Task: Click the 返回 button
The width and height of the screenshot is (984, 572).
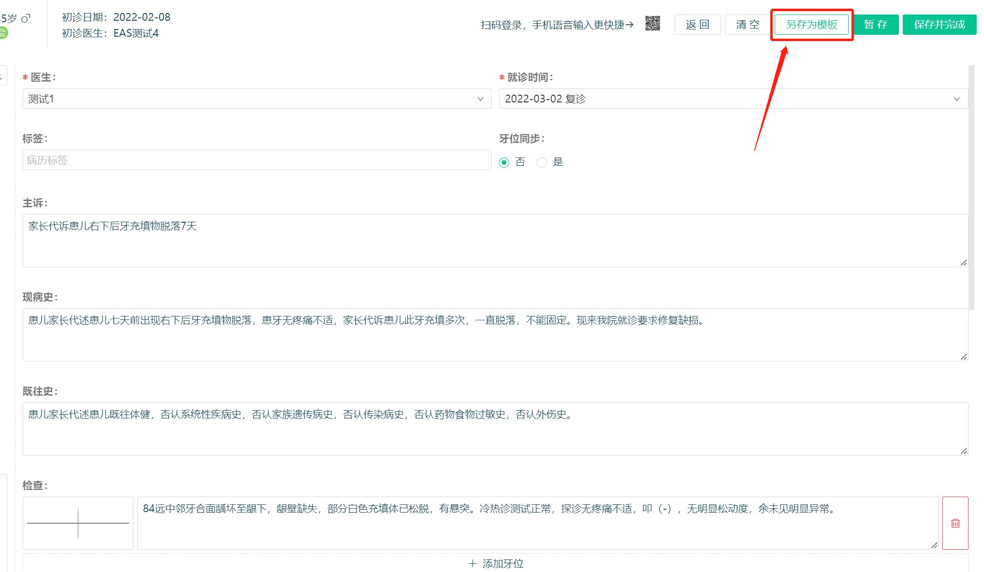Action: (x=697, y=25)
